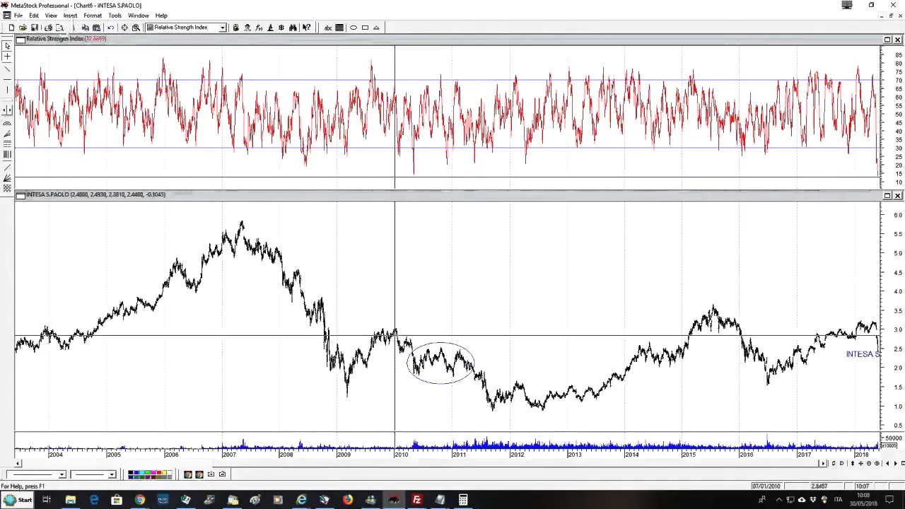Click the magnifier zoom toolbar icon
The height and width of the screenshot is (509, 905).
coord(136,28)
